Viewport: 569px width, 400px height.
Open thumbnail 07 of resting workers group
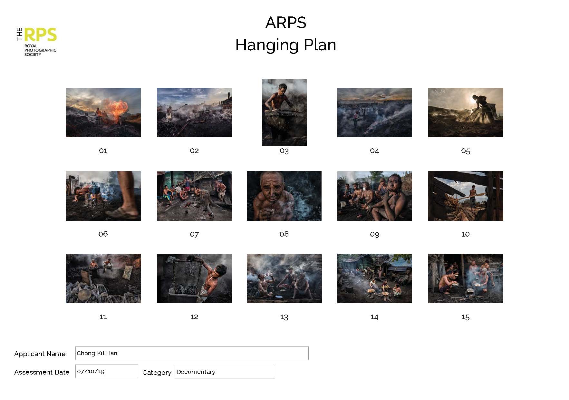pos(194,196)
